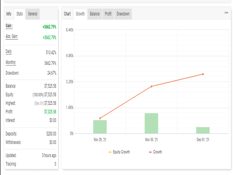Open the Profit tab
This screenshot has width=233, height=175.
click(x=108, y=14)
